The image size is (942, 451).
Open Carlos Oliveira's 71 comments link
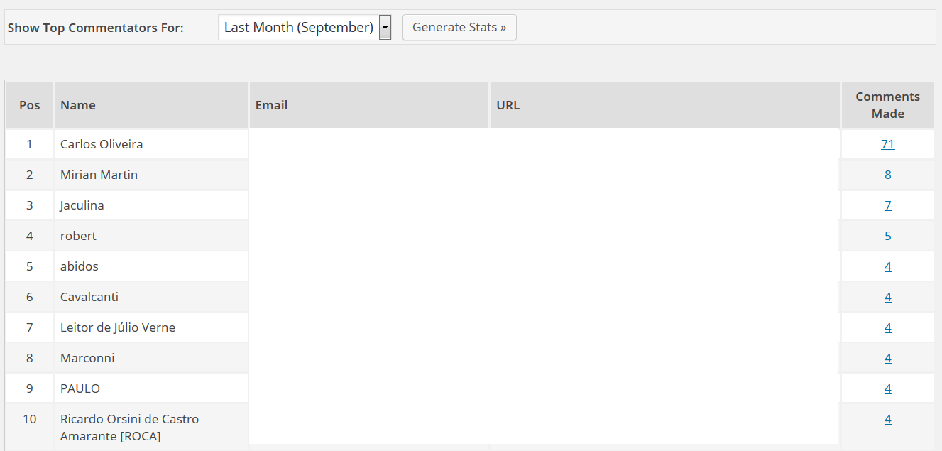coord(887,144)
